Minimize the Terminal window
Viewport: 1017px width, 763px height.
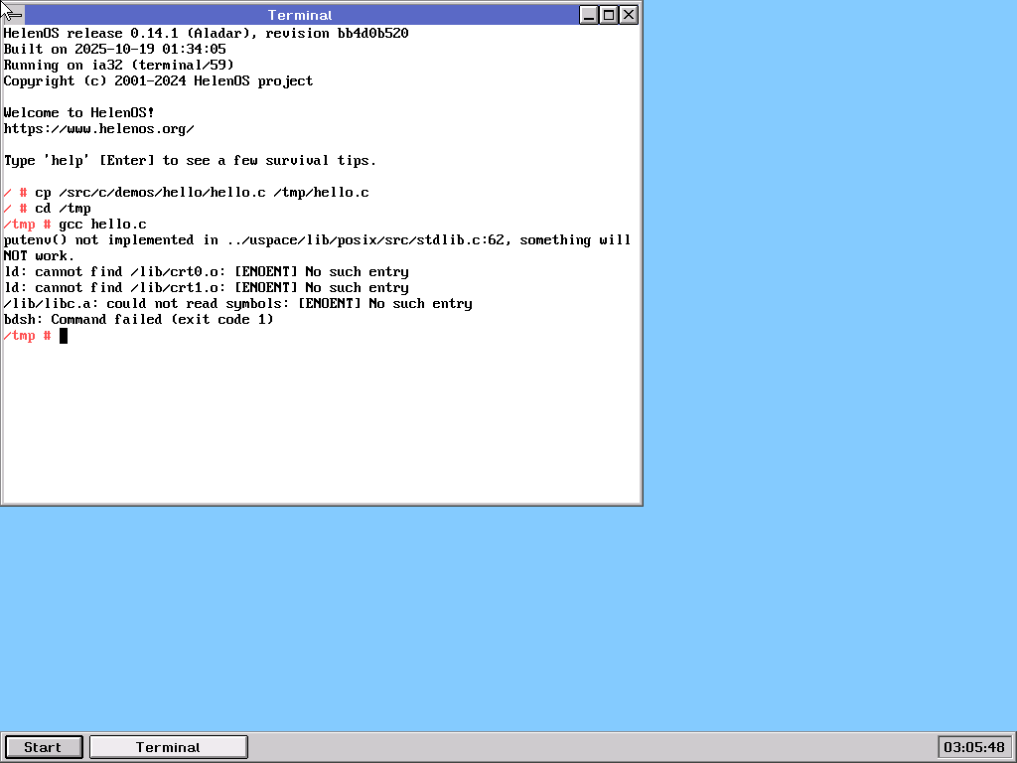coord(589,15)
